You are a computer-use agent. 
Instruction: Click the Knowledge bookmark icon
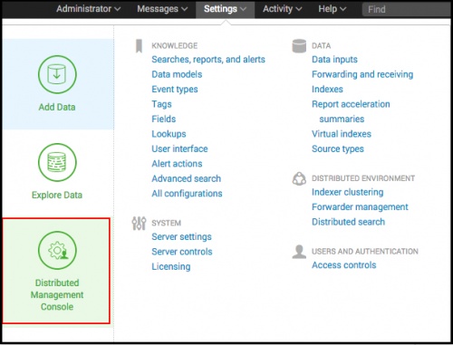139,46
